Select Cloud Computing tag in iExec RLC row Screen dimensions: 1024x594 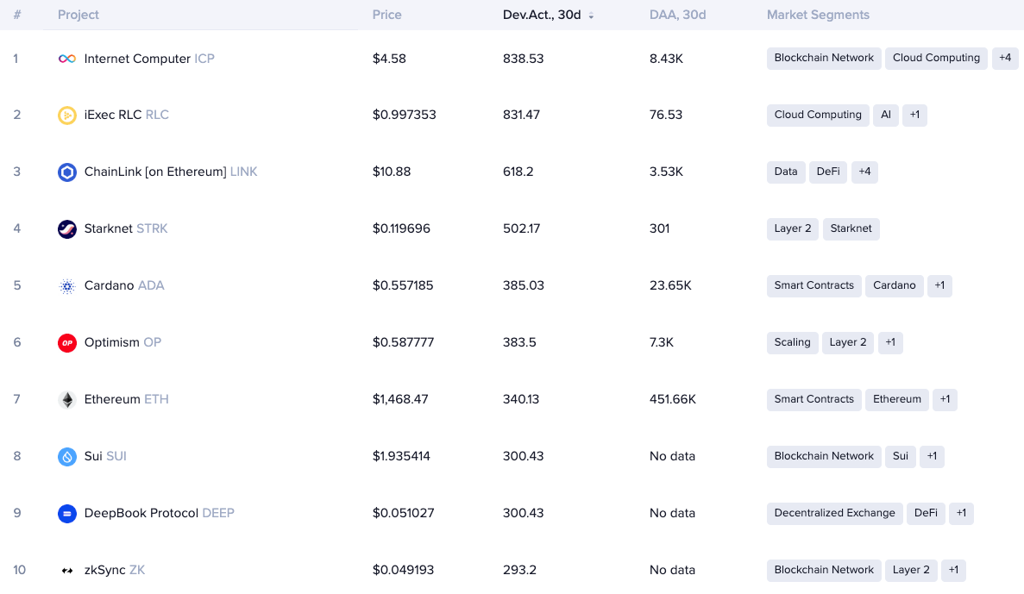(x=818, y=115)
